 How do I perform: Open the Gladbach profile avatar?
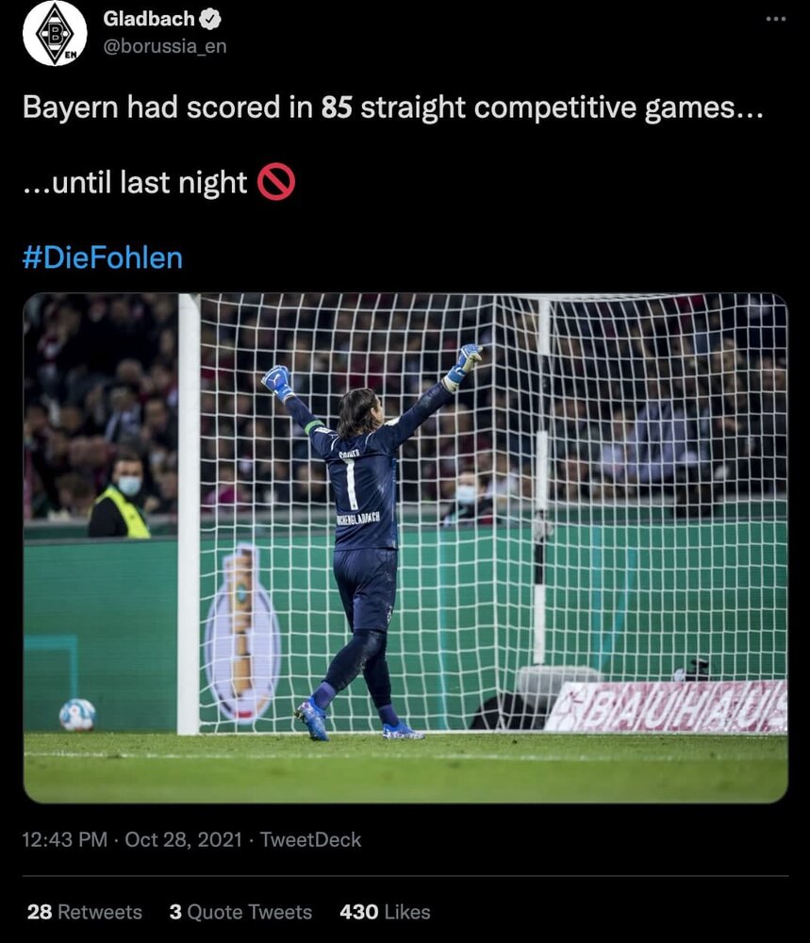[x=55, y=34]
